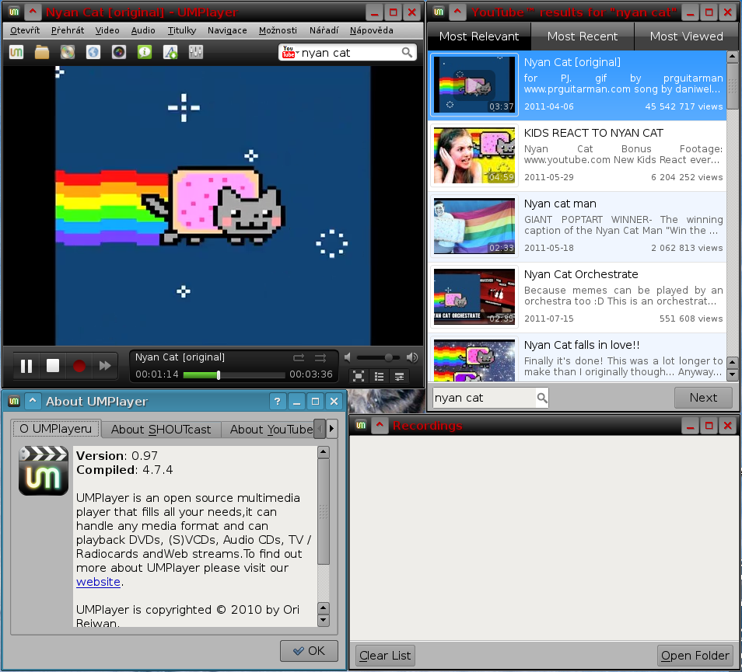This screenshot has width=742, height=672.
Task: Open the Přehrát menu
Action: pyautogui.click(x=68, y=30)
